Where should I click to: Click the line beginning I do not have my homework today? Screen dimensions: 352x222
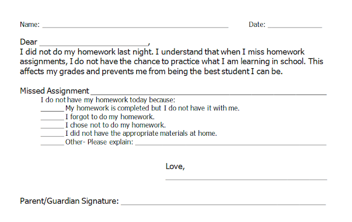tap(108, 100)
